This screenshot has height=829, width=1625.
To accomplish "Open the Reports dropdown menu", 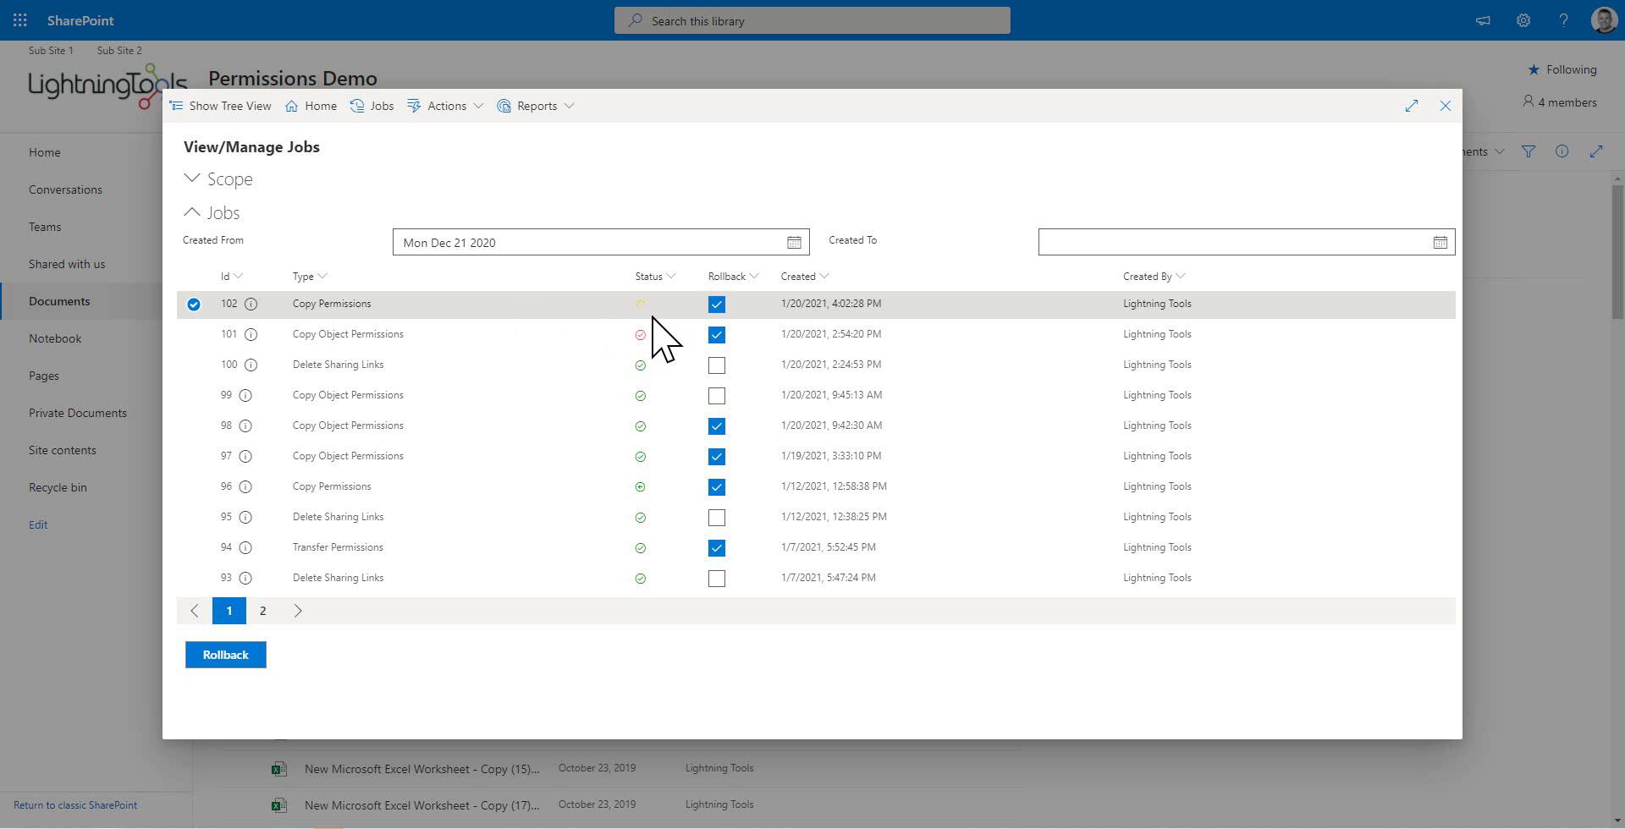I will tap(536, 106).
